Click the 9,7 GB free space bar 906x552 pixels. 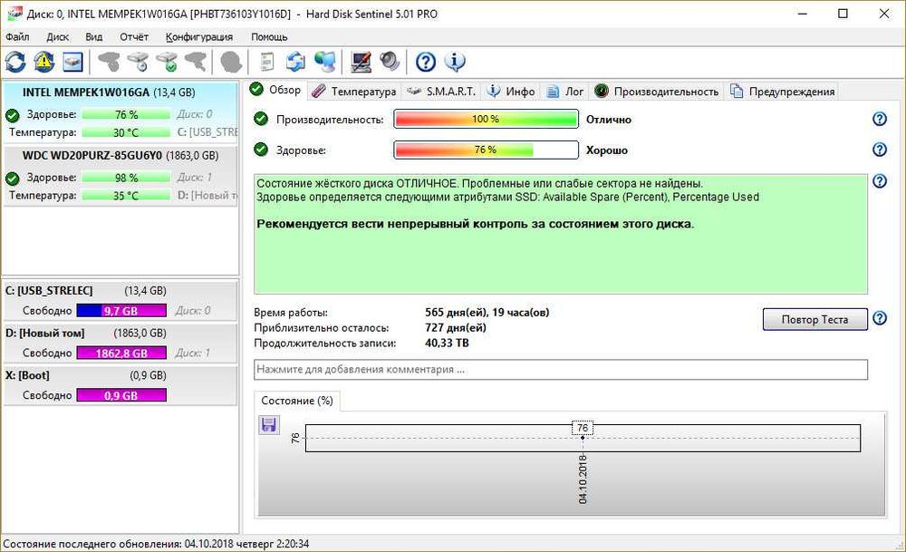121,310
